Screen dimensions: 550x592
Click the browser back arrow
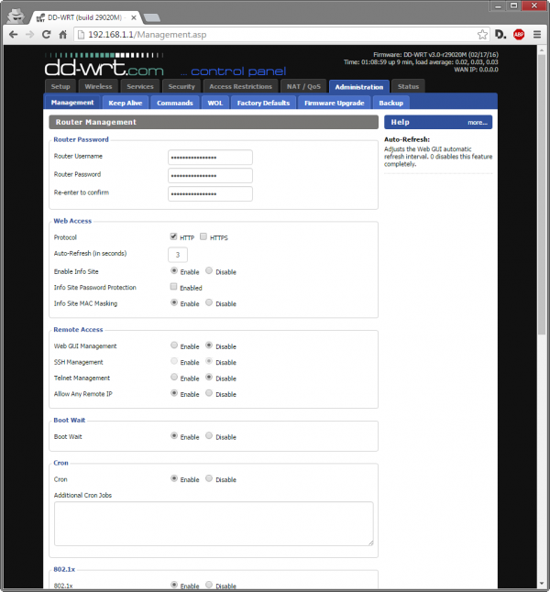tap(13, 34)
